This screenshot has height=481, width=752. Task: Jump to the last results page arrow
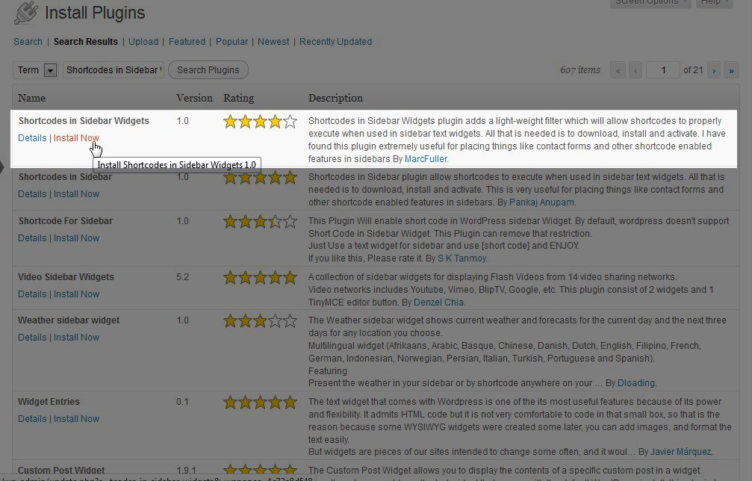click(731, 70)
